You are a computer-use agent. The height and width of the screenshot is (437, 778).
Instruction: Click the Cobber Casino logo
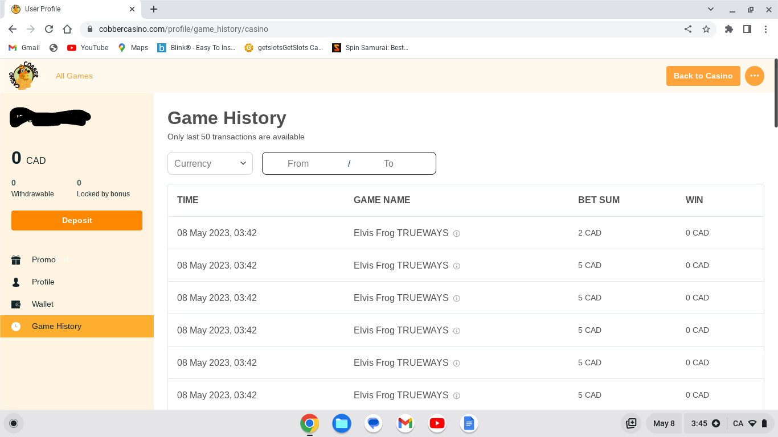coord(24,76)
